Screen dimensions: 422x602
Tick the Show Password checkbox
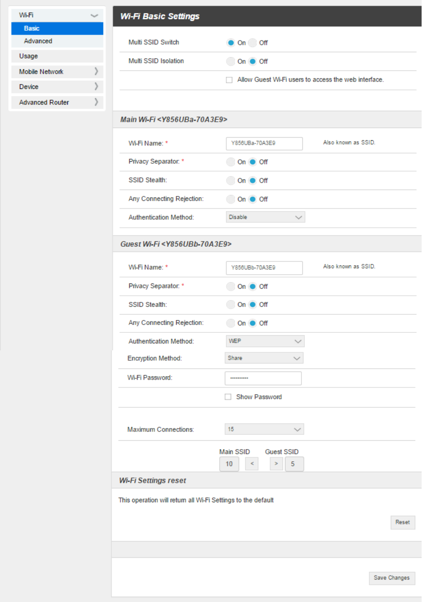[x=228, y=397]
